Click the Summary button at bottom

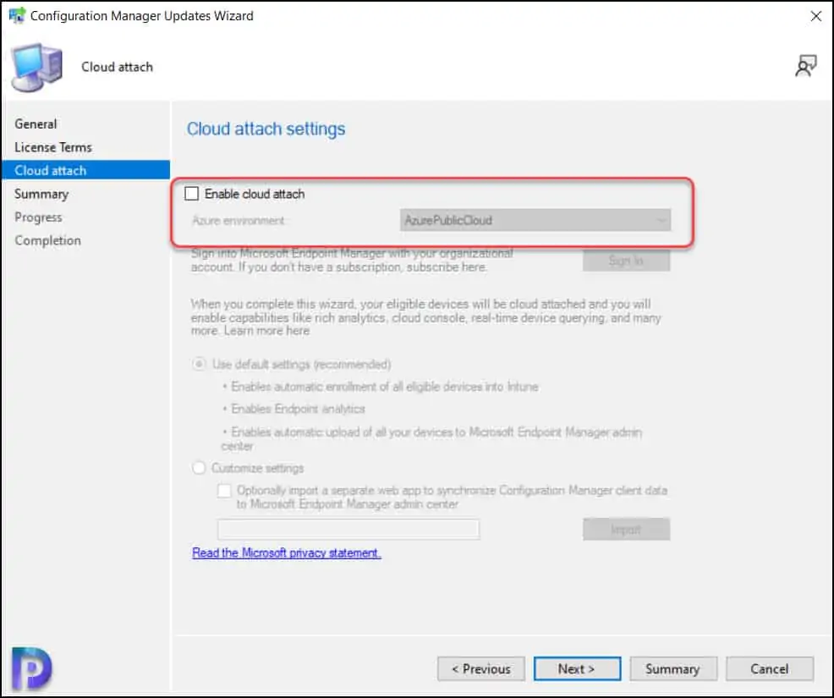[673, 668]
